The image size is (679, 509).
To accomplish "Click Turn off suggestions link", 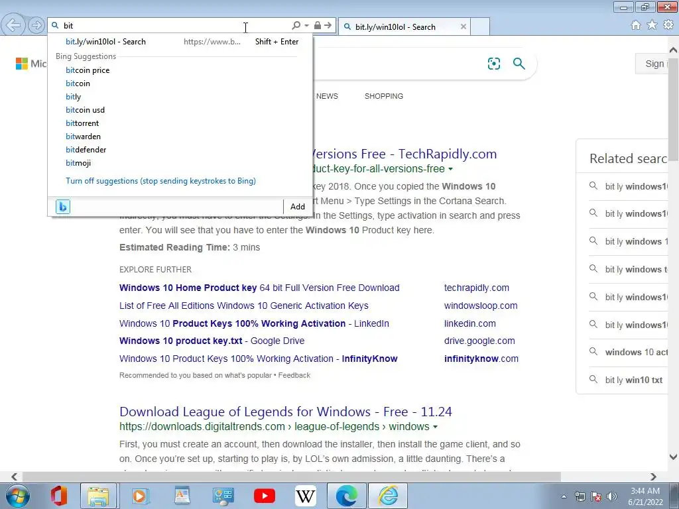I will (160, 181).
